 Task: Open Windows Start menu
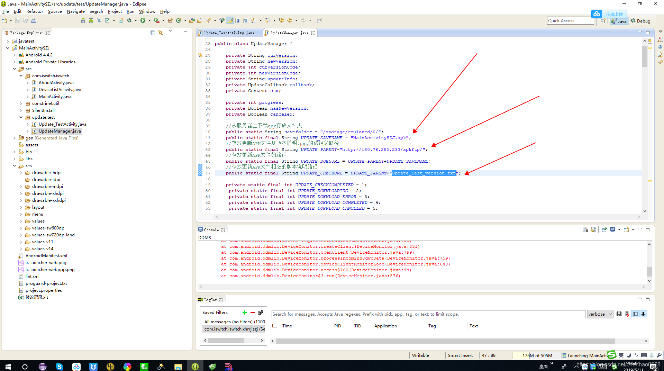click(8, 366)
